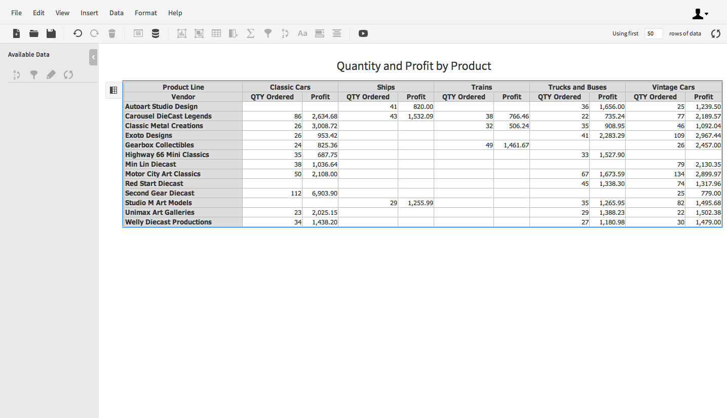Open the Aa text formatting icon

(x=302, y=33)
